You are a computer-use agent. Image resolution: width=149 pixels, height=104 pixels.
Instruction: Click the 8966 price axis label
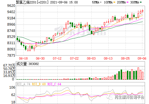[11, 25]
